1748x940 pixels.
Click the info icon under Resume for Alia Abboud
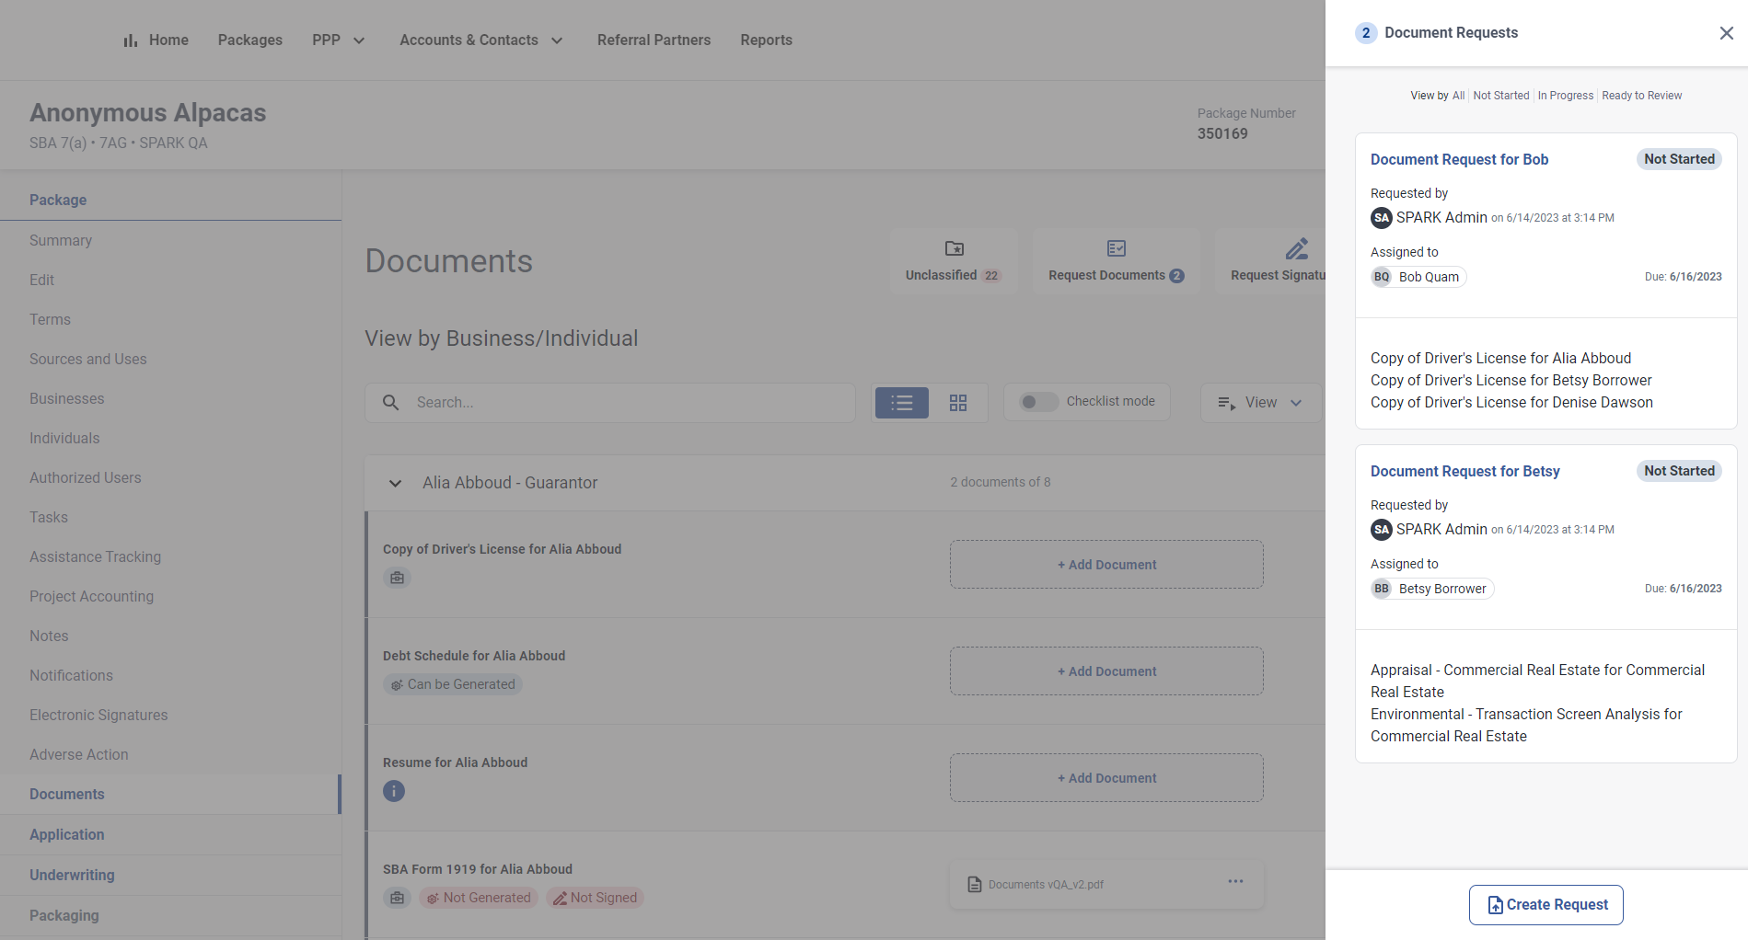click(x=394, y=791)
